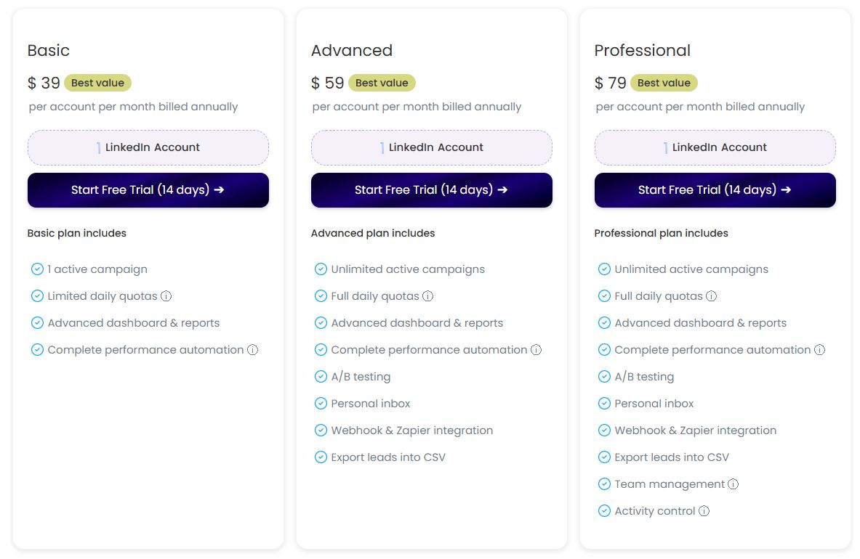860x559 pixels.
Task: Select the Professional plan heading
Action: (x=643, y=50)
